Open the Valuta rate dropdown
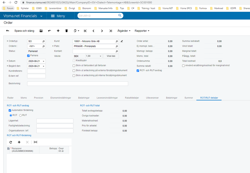250x173 pixels. coord(100,56)
